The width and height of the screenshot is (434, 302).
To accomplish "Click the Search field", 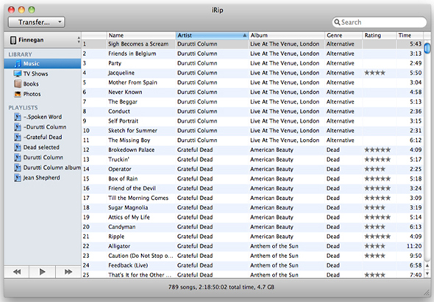I will pyautogui.click(x=379, y=22).
